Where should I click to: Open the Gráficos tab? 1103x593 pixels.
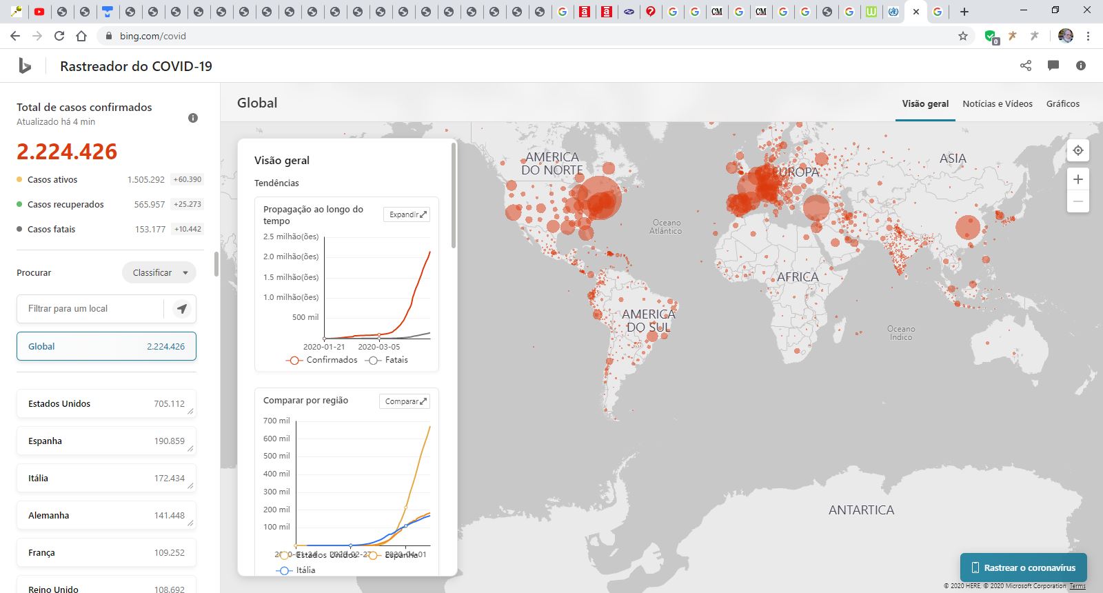[1063, 103]
